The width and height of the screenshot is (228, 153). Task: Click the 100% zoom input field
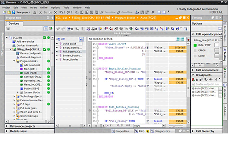pyautogui.click(x=148, y=125)
